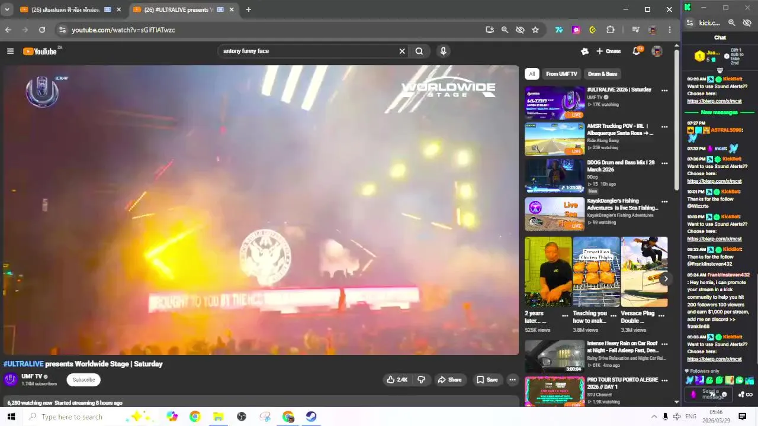Subscribe to UMF TV
Image resolution: width=758 pixels, height=426 pixels.
83,380
